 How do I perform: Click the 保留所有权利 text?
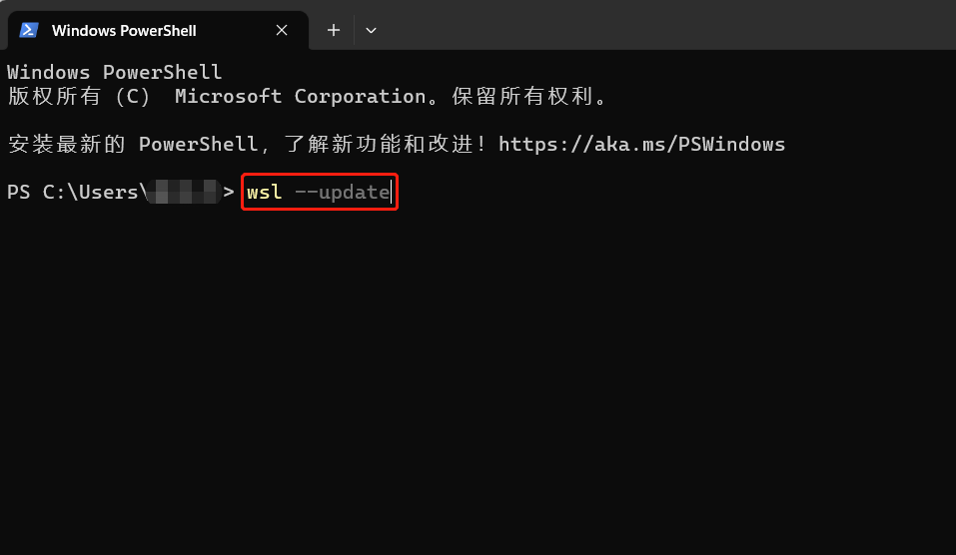522,96
